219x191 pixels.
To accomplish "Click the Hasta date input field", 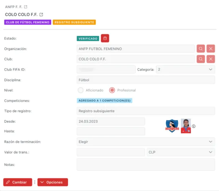I will [x=111, y=131].
